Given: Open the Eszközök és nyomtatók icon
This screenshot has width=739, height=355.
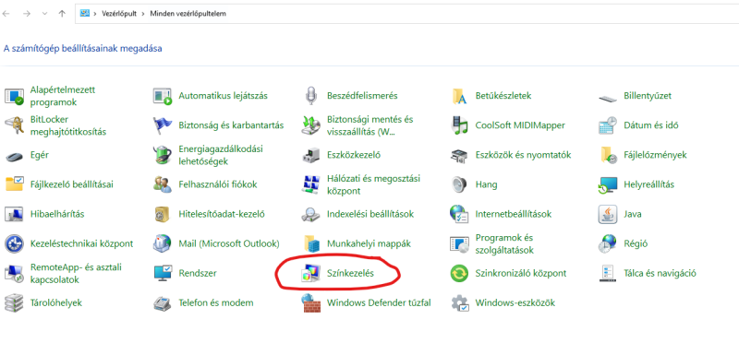Looking at the screenshot, I should pos(459,155).
